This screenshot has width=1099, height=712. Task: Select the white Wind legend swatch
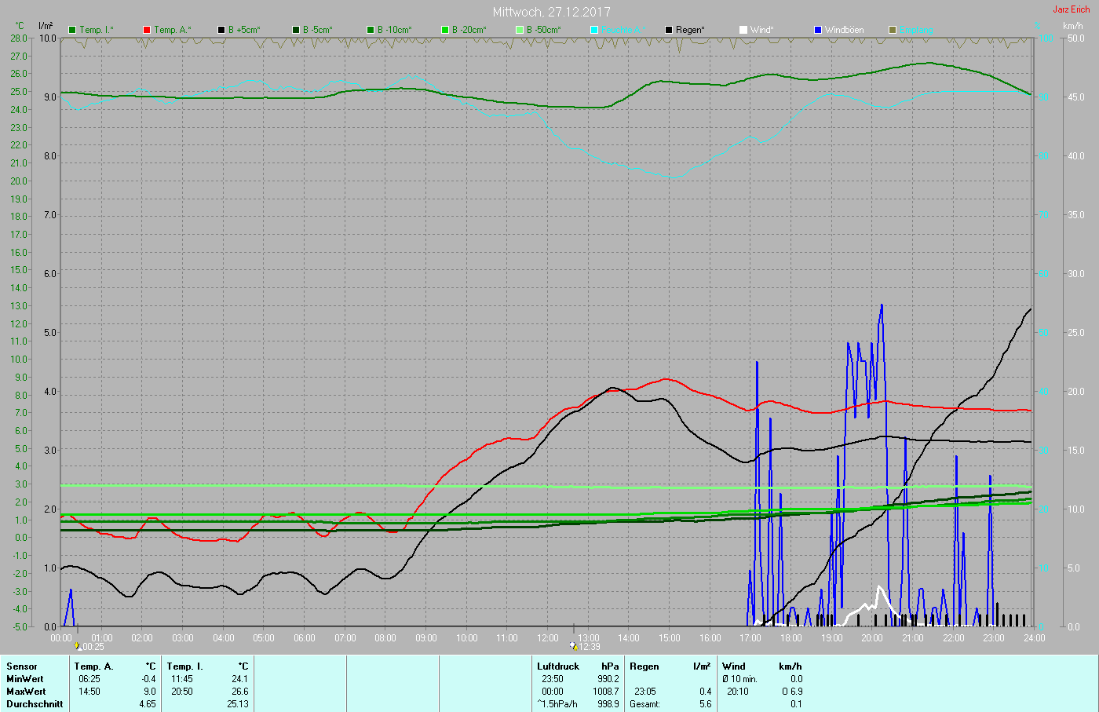(743, 30)
